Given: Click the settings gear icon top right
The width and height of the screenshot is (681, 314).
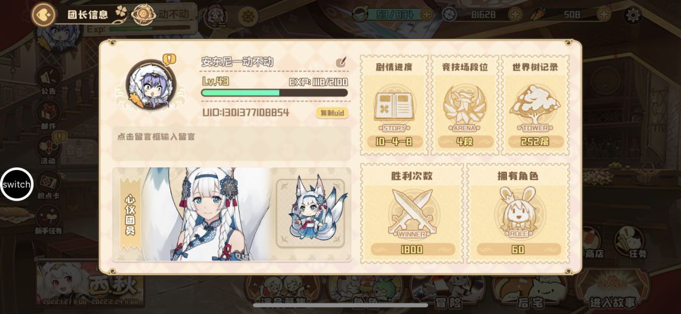Looking at the screenshot, I should (633, 15).
